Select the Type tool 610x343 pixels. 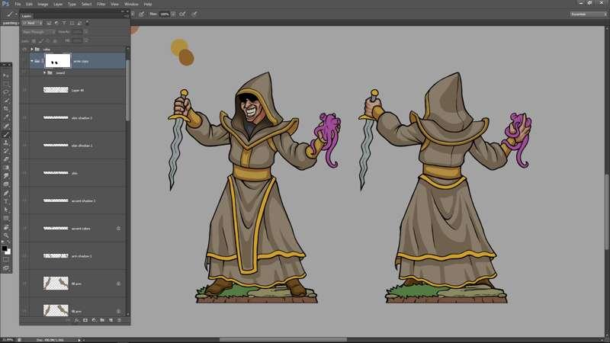pos(6,201)
